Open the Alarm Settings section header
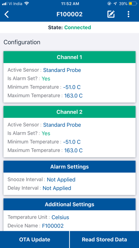 coord(69,166)
